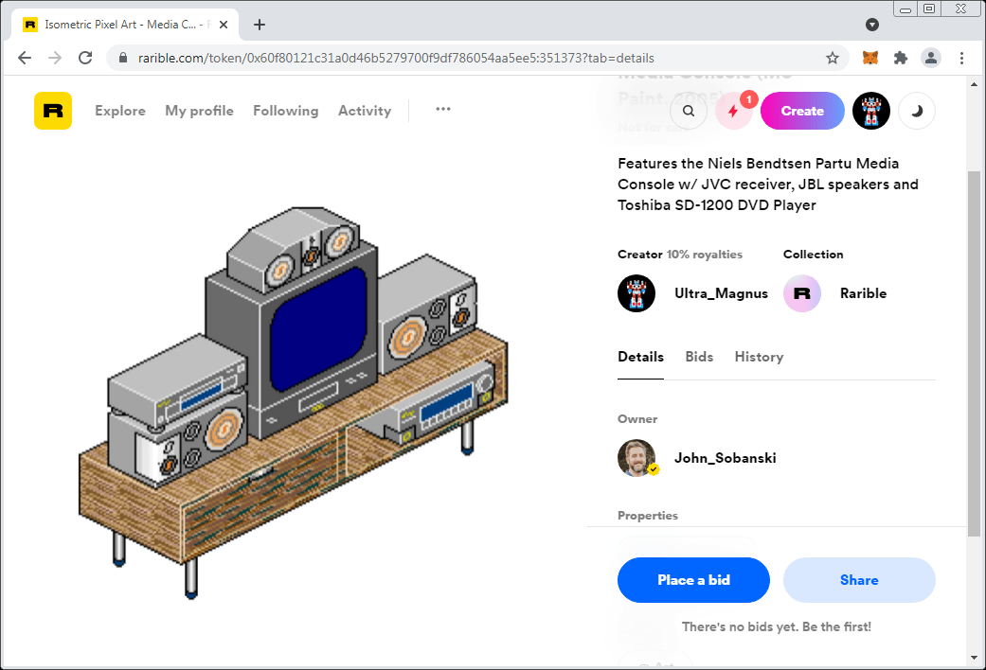Reload the page with the refresh icon
986x670 pixels.
click(x=85, y=58)
